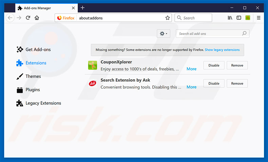
Task: Open the Firefox home page
Action: tap(37, 18)
